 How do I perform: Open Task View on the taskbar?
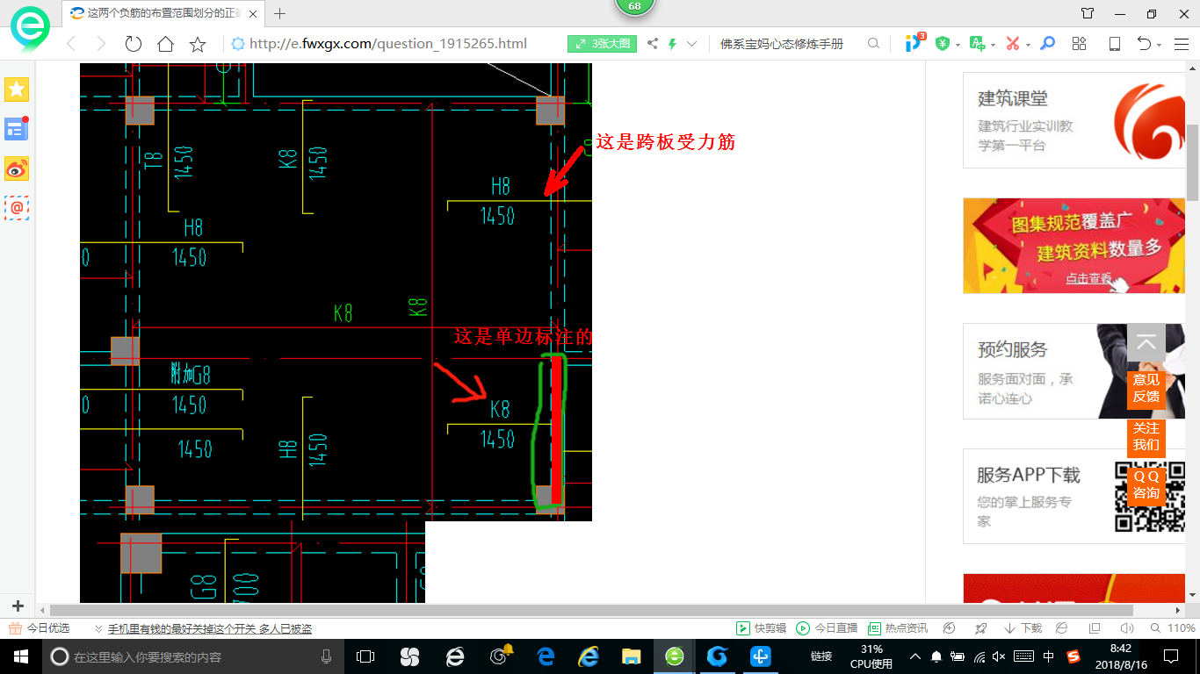365,656
